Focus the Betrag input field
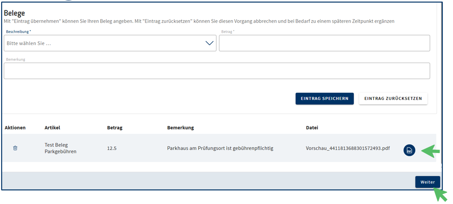The height and width of the screenshot is (204, 453). (x=324, y=44)
